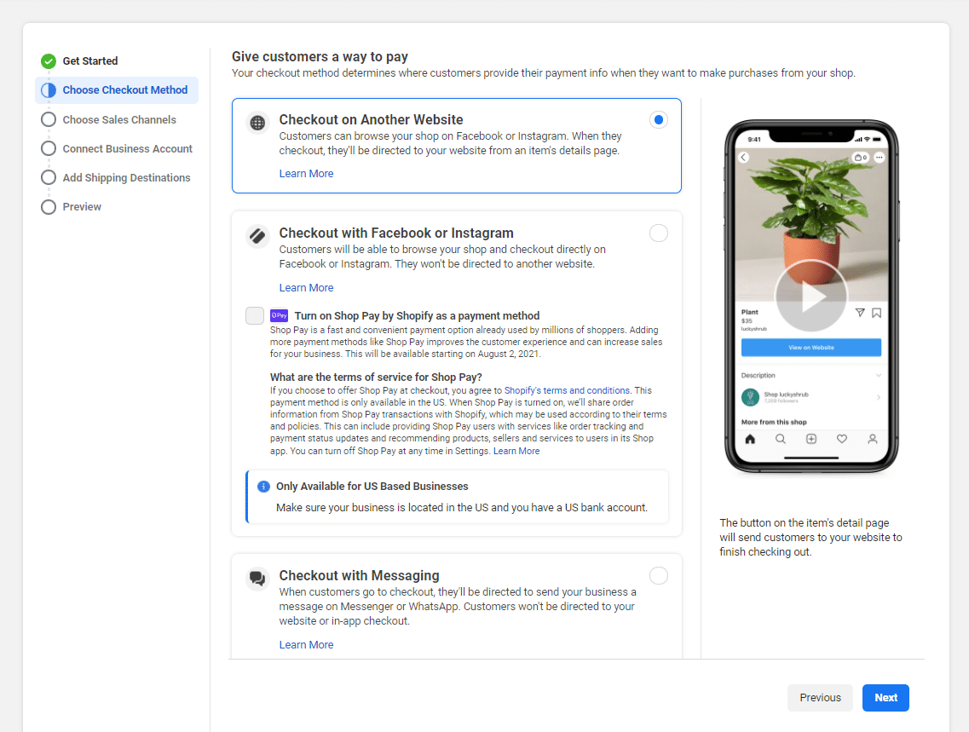
Task: Click Give customers a way to pay heading
Action: 320,57
